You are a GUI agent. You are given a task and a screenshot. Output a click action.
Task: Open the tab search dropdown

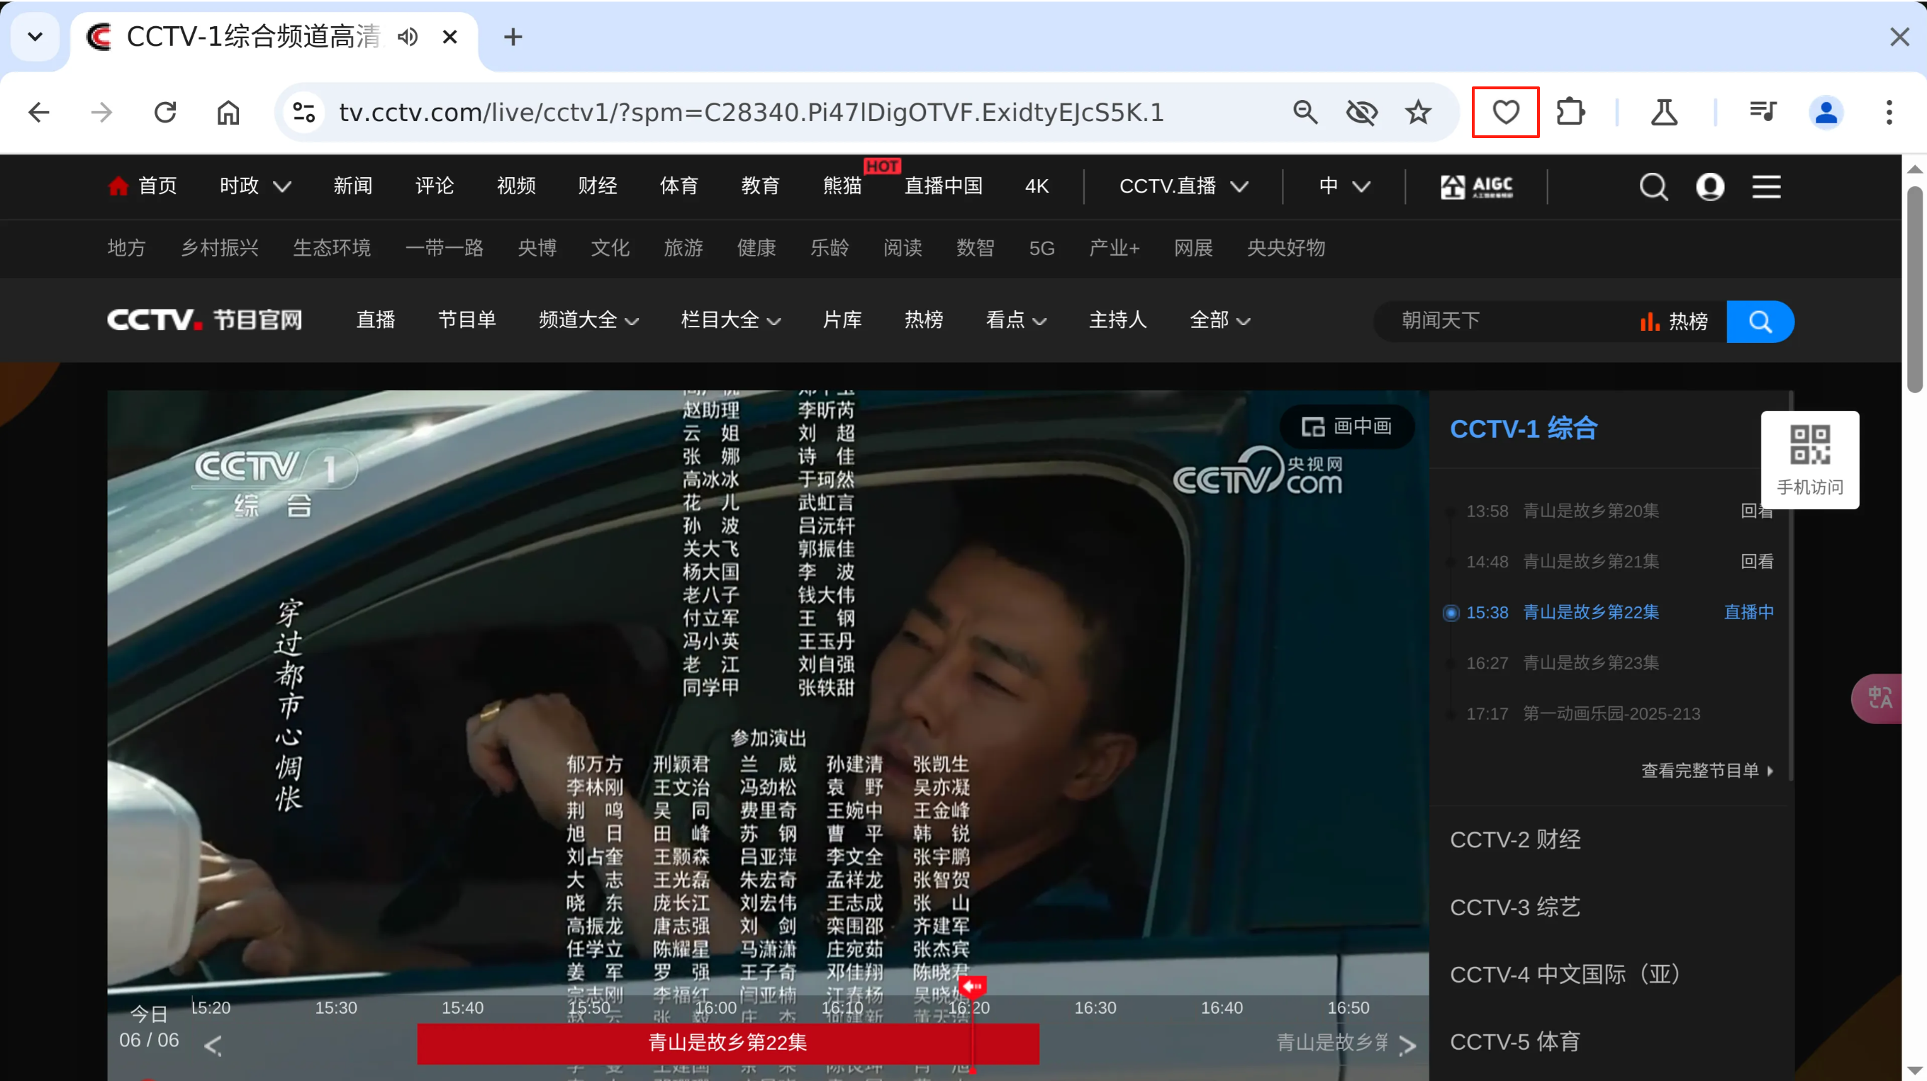(x=35, y=37)
